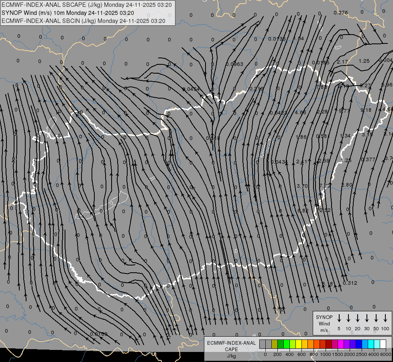The image size is (393, 362).
Task: Click the 6.82 value on the map
Action: click(303, 210)
